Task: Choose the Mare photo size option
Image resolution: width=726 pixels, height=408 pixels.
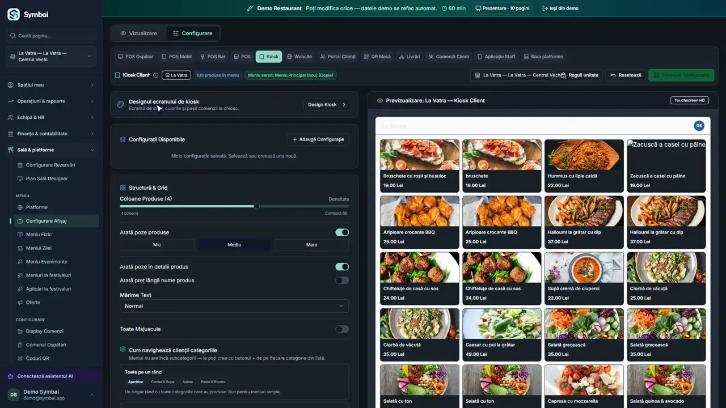Action: click(x=311, y=245)
